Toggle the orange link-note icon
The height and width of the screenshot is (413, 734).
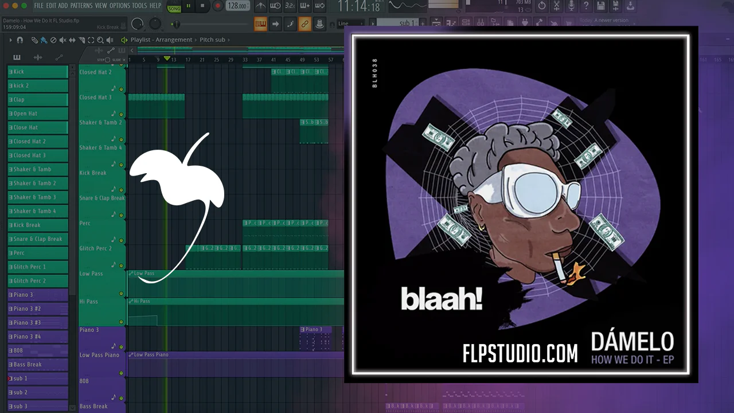tap(304, 24)
